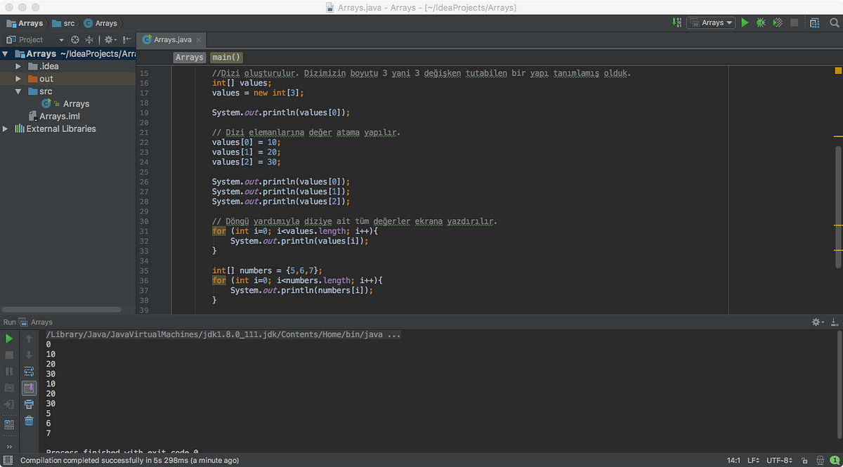843x467 pixels.
Task: Expand the out folder
Action: tap(18, 79)
